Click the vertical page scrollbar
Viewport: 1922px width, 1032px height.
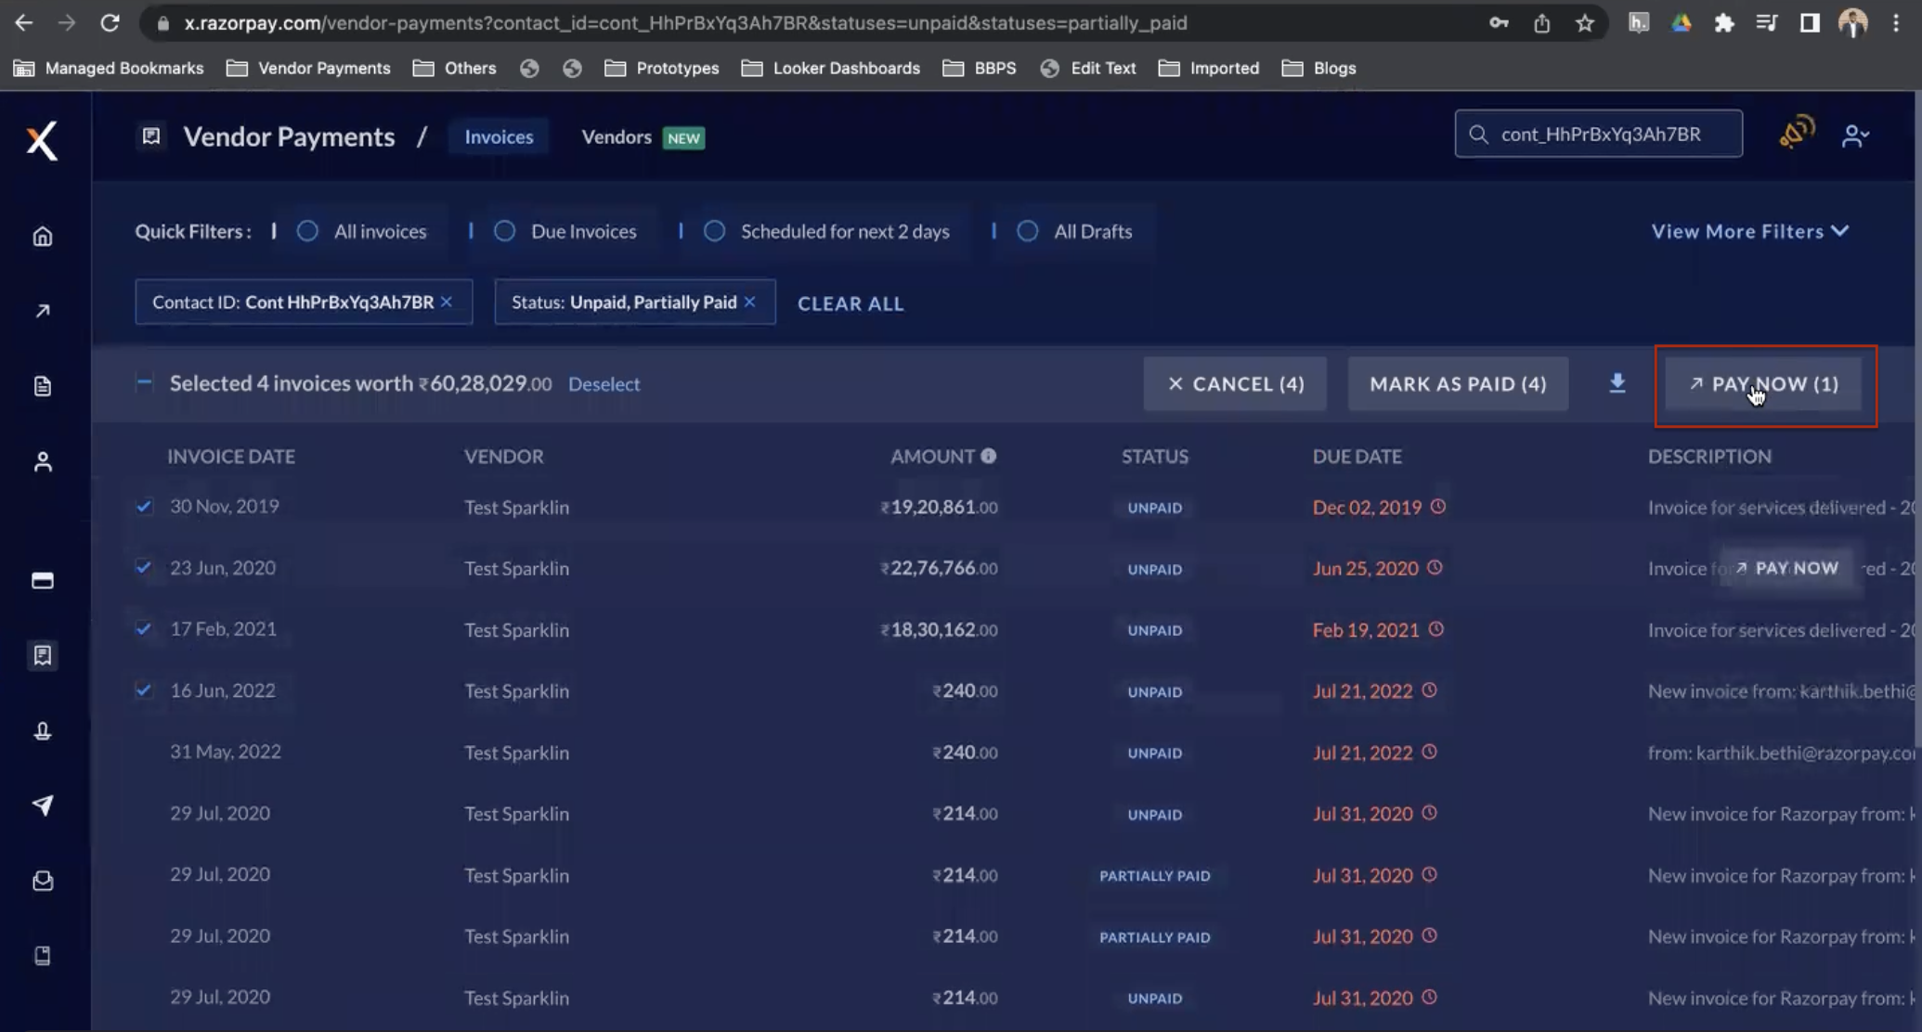pyautogui.click(x=1916, y=418)
